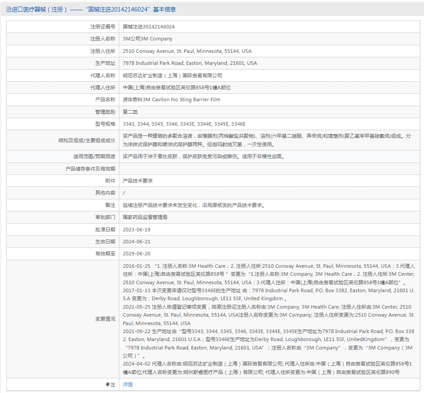Click the 注册证编号 label

[103, 27]
